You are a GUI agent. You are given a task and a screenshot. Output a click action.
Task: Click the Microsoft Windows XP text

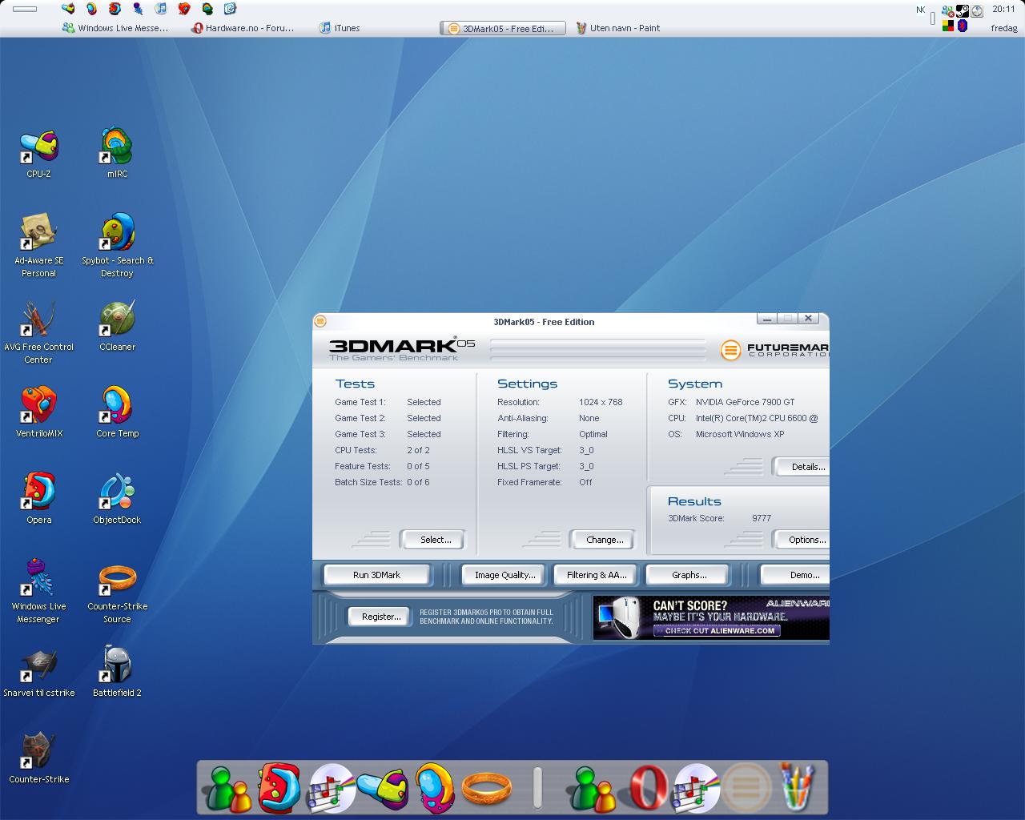[x=740, y=434]
